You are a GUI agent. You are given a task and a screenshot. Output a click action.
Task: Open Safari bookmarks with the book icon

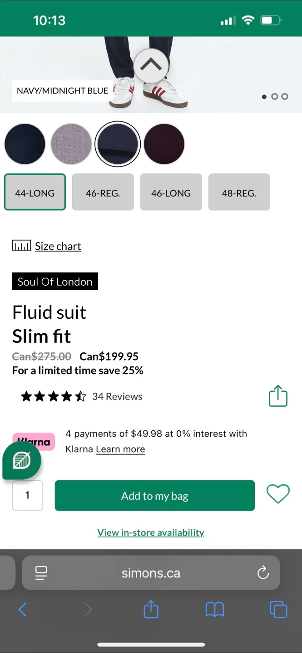pos(215,609)
